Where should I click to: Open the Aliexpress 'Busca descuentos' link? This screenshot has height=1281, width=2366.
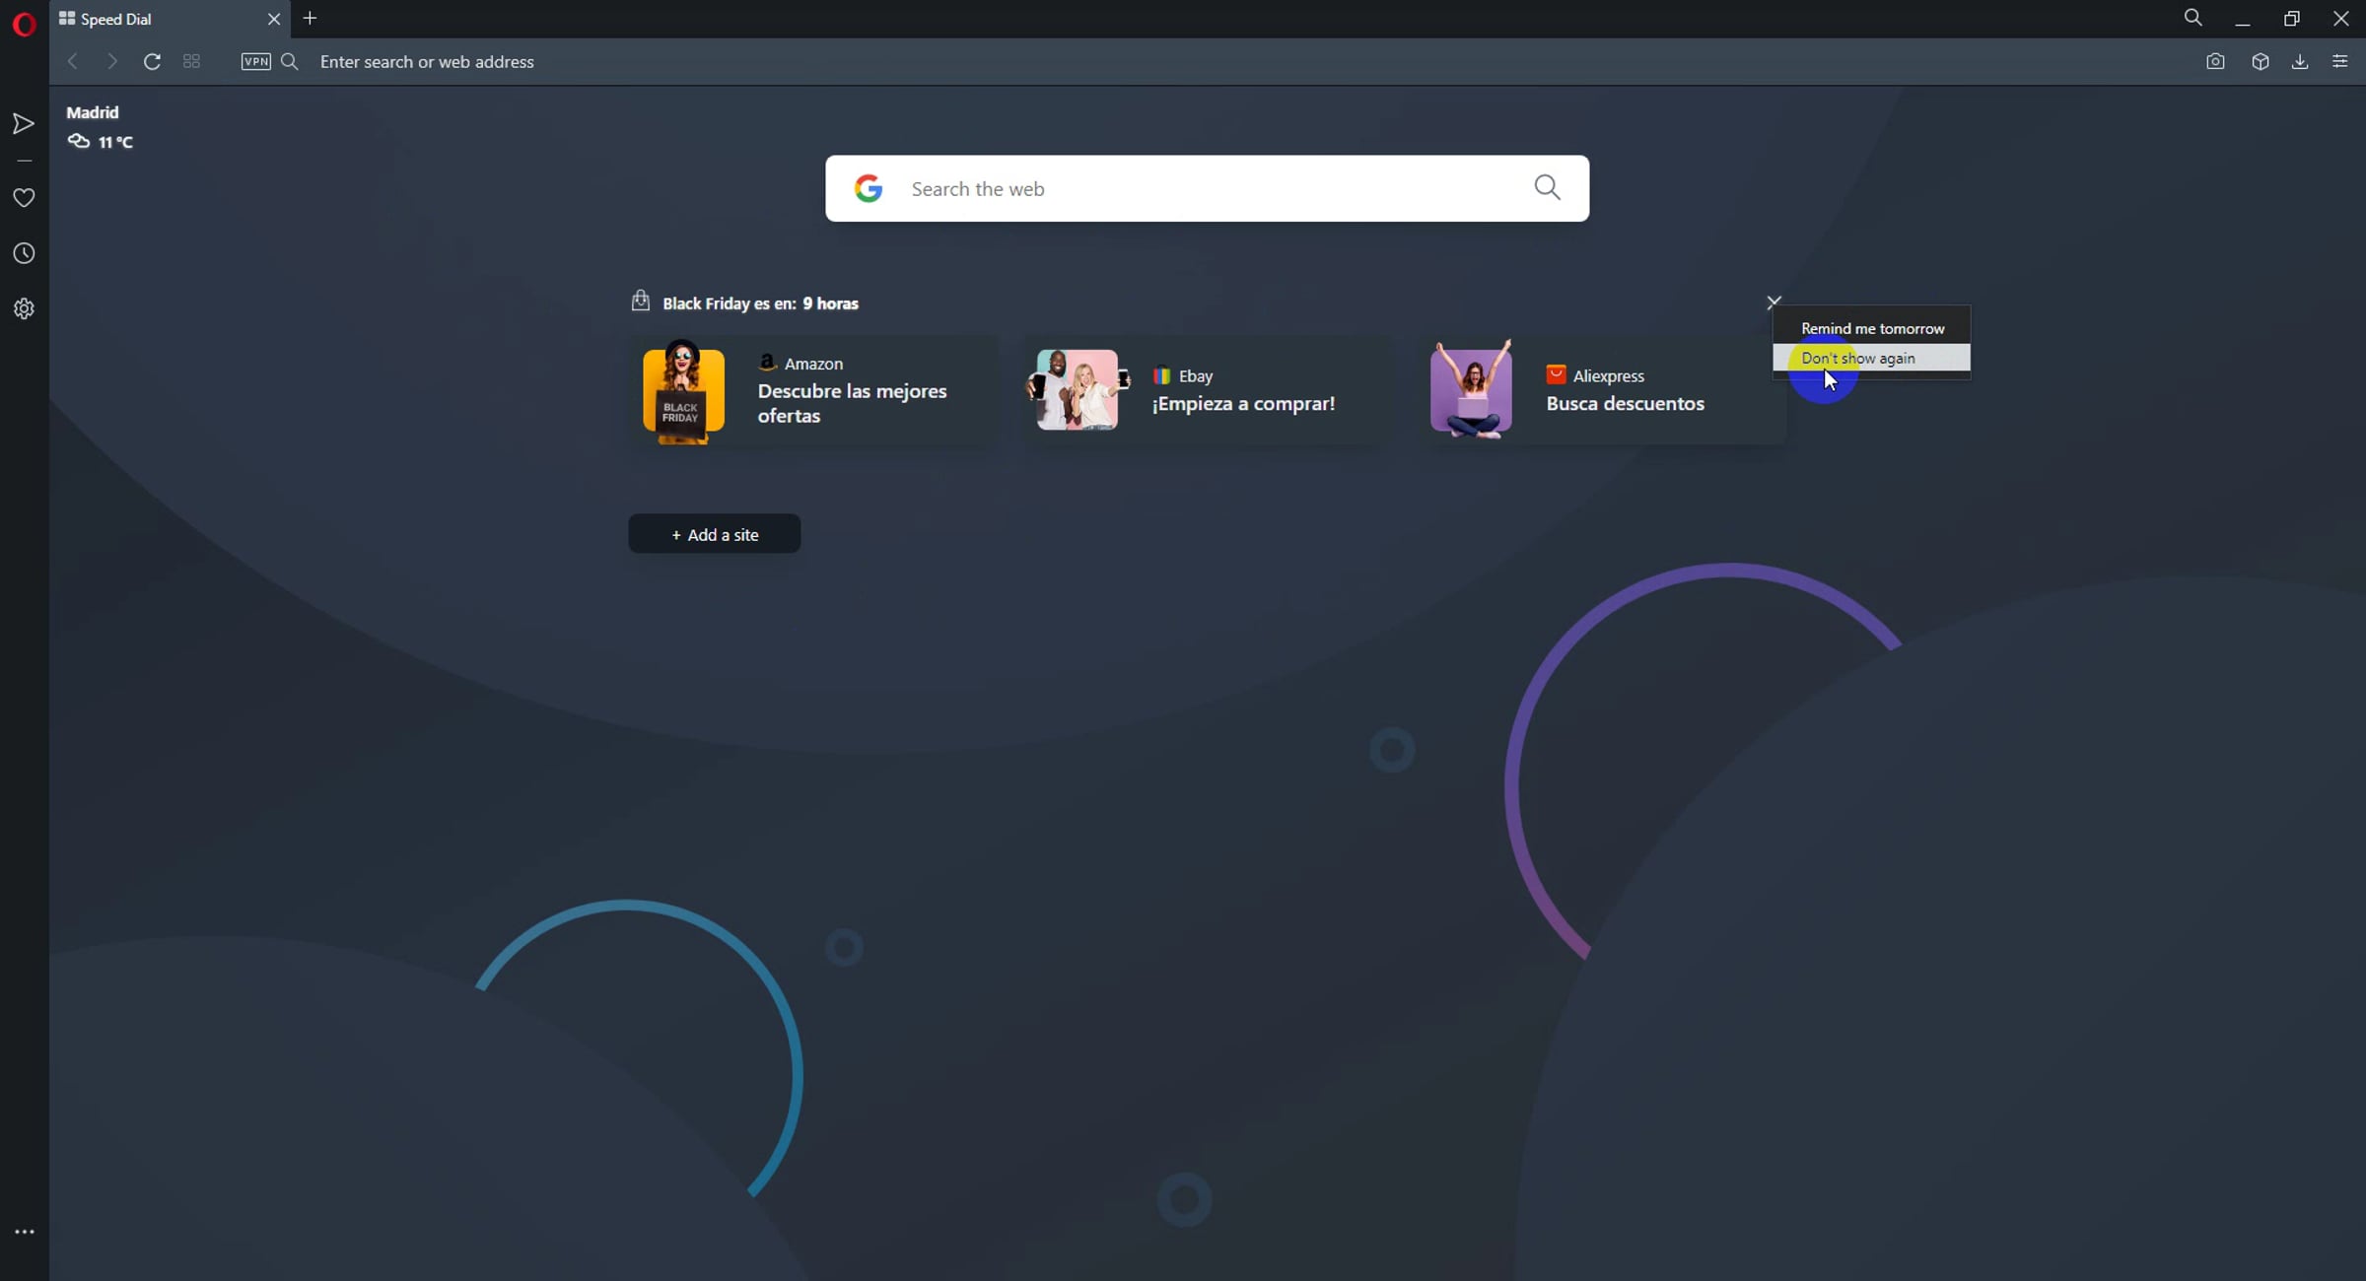(1625, 403)
